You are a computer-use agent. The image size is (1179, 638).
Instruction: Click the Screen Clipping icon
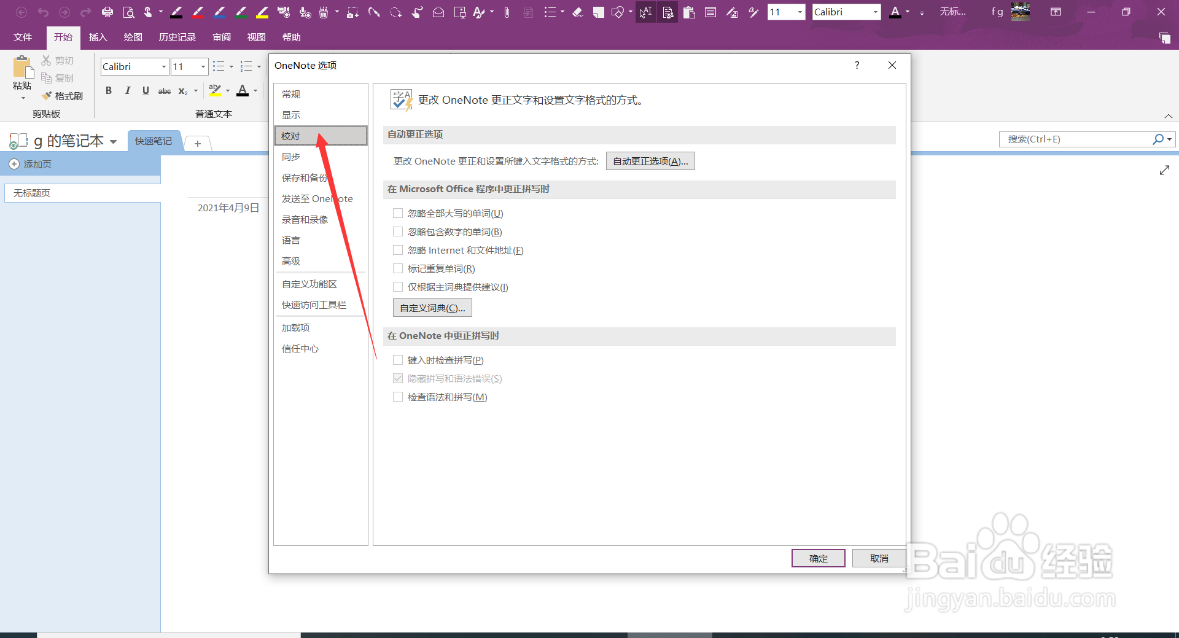click(352, 12)
